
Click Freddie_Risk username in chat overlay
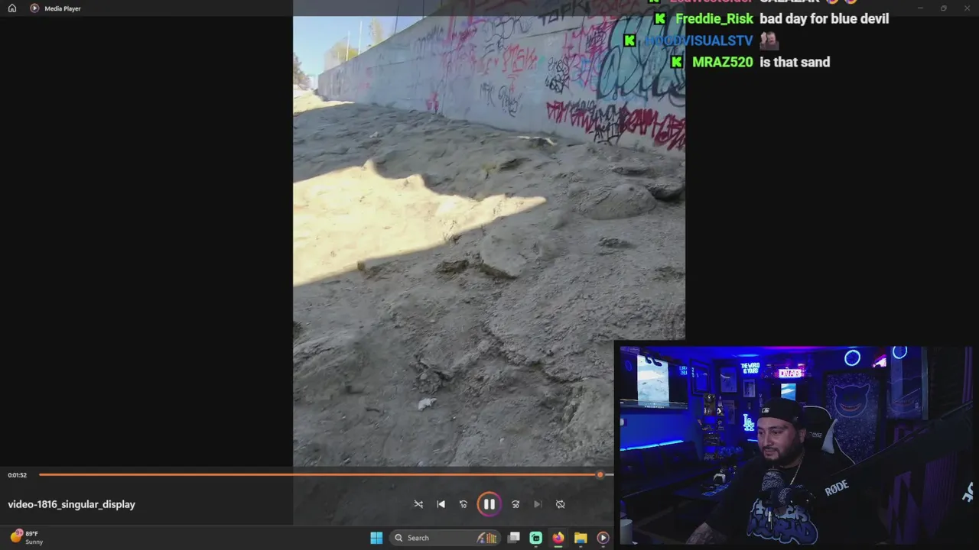click(714, 18)
